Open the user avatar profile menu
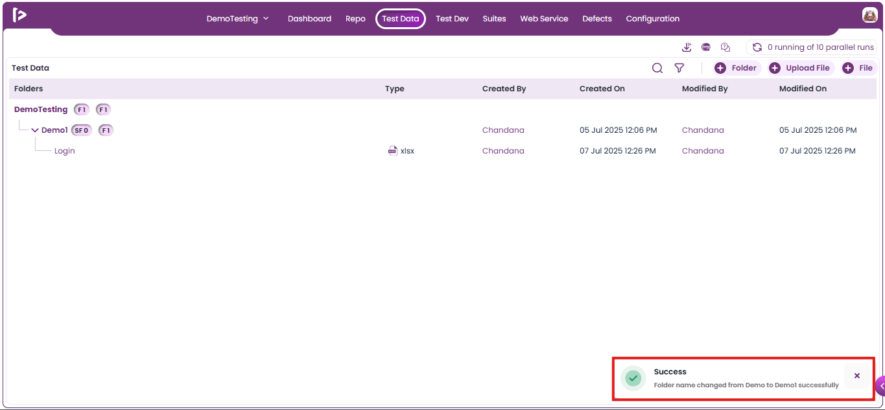The image size is (885, 410). point(869,16)
